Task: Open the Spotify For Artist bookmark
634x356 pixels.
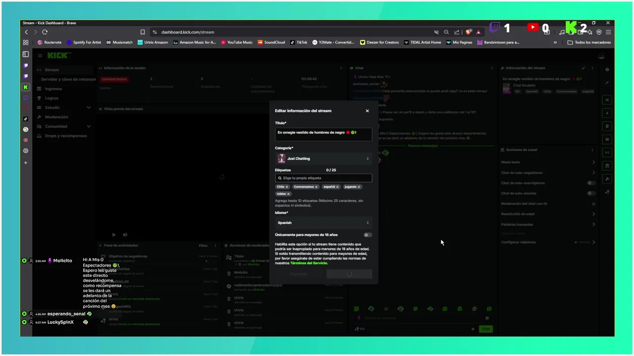Action: click(84, 43)
